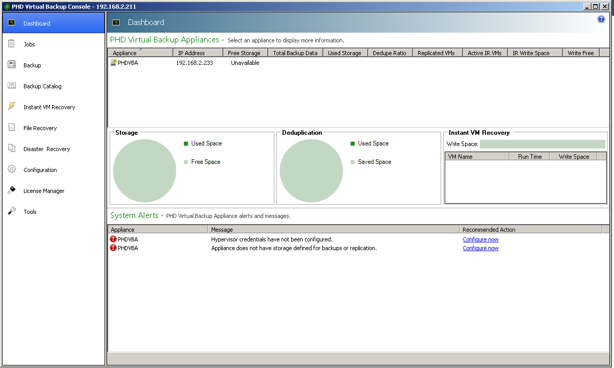Click the Instant VM Recovery lightning icon
Viewport: 614px width, 368px height.
[x=12, y=106]
